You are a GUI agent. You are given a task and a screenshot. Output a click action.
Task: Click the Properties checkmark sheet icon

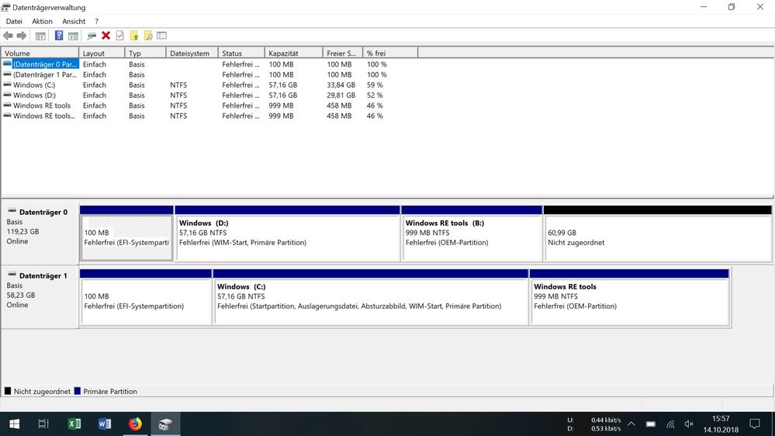(x=119, y=36)
